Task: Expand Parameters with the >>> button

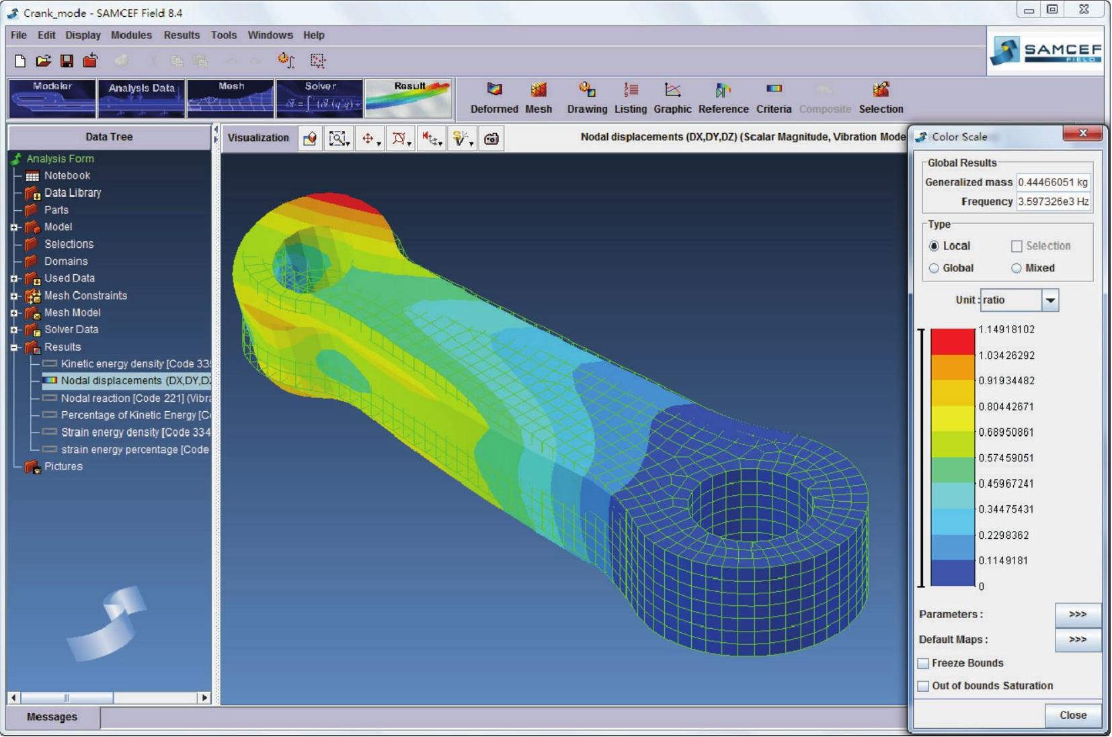Action: tap(1077, 615)
